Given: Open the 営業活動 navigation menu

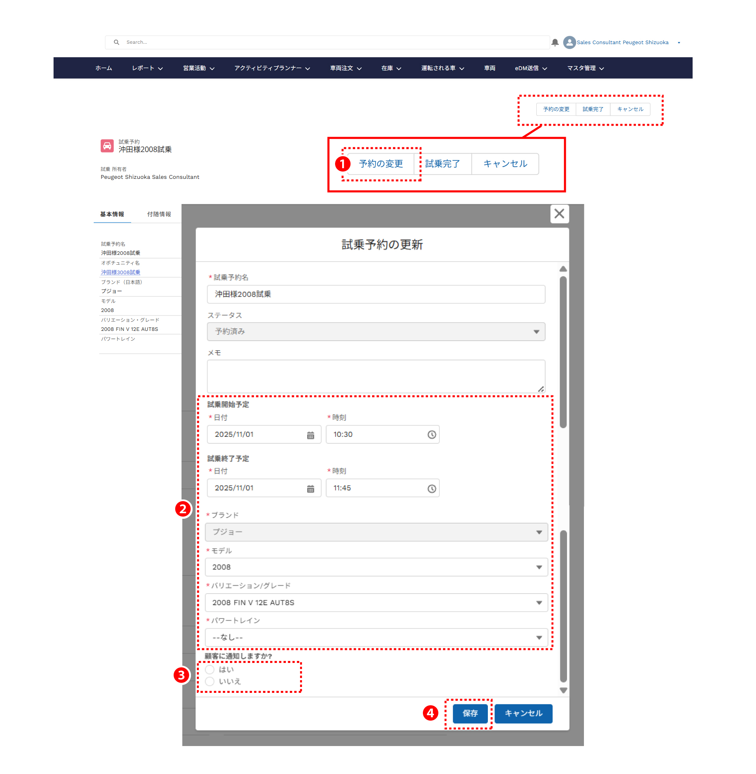Looking at the screenshot, I should (x=198, y=68).
